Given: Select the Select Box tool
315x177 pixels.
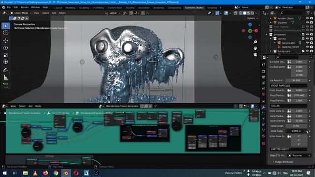Looking at the screenshot, I should pyautogui.click(x=5, y=26).
